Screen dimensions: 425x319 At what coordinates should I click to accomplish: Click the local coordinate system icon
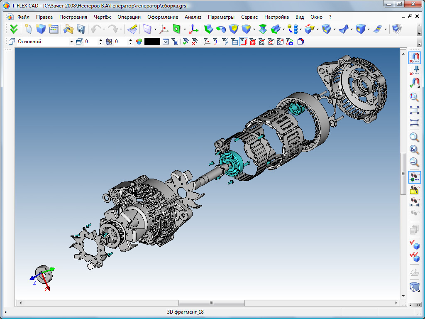click(x=193, y=29)
